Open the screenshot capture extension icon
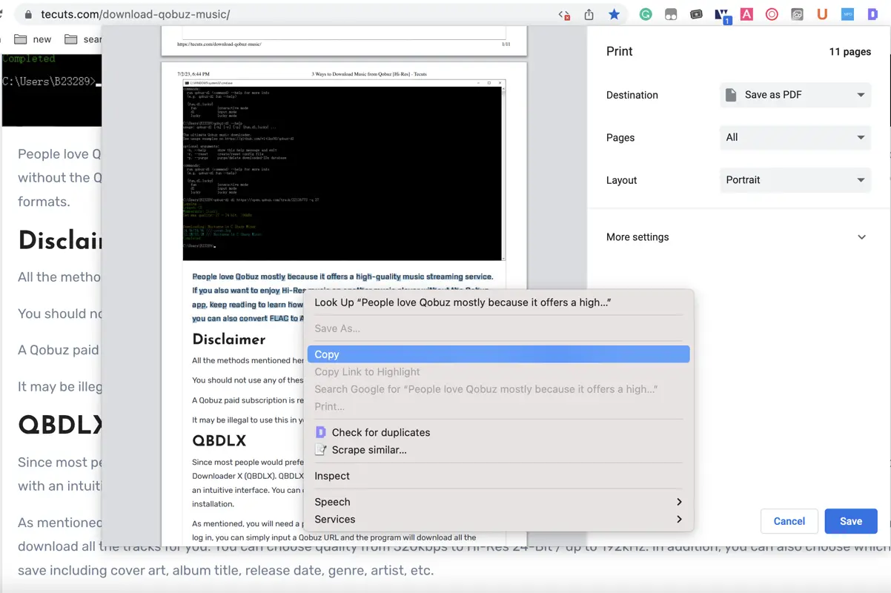The height and width of the screenshot is (593, 891). (797, 13)
